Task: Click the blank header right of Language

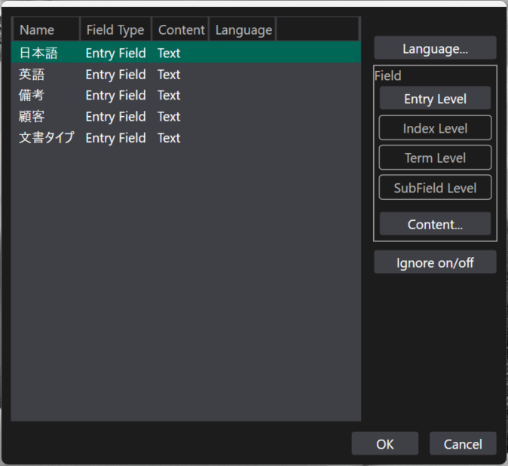Action: pos(317,30)
